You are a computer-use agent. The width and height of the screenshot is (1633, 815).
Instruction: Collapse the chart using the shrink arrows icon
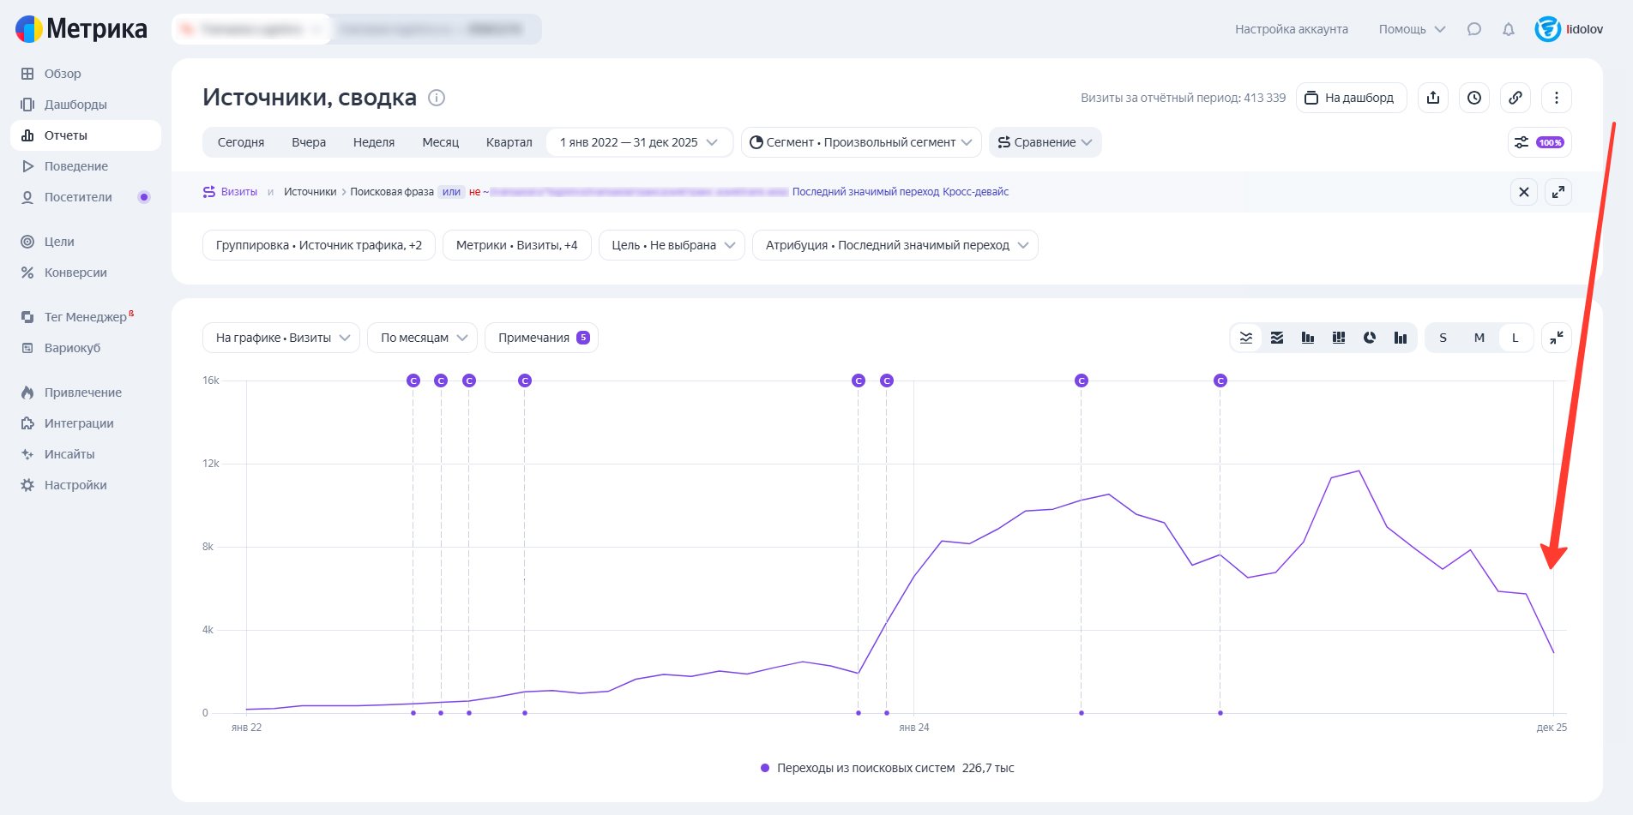(x=1557, y=338)
